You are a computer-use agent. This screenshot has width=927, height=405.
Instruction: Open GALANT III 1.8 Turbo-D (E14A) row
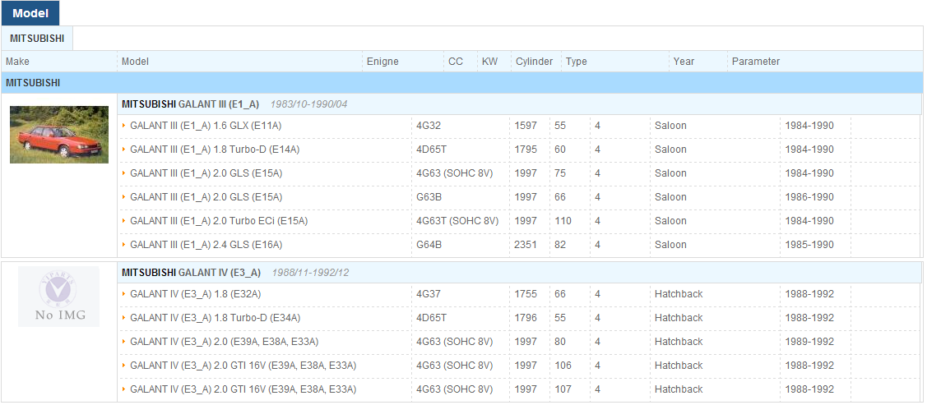pyautogui.click(x=215, y=150)
